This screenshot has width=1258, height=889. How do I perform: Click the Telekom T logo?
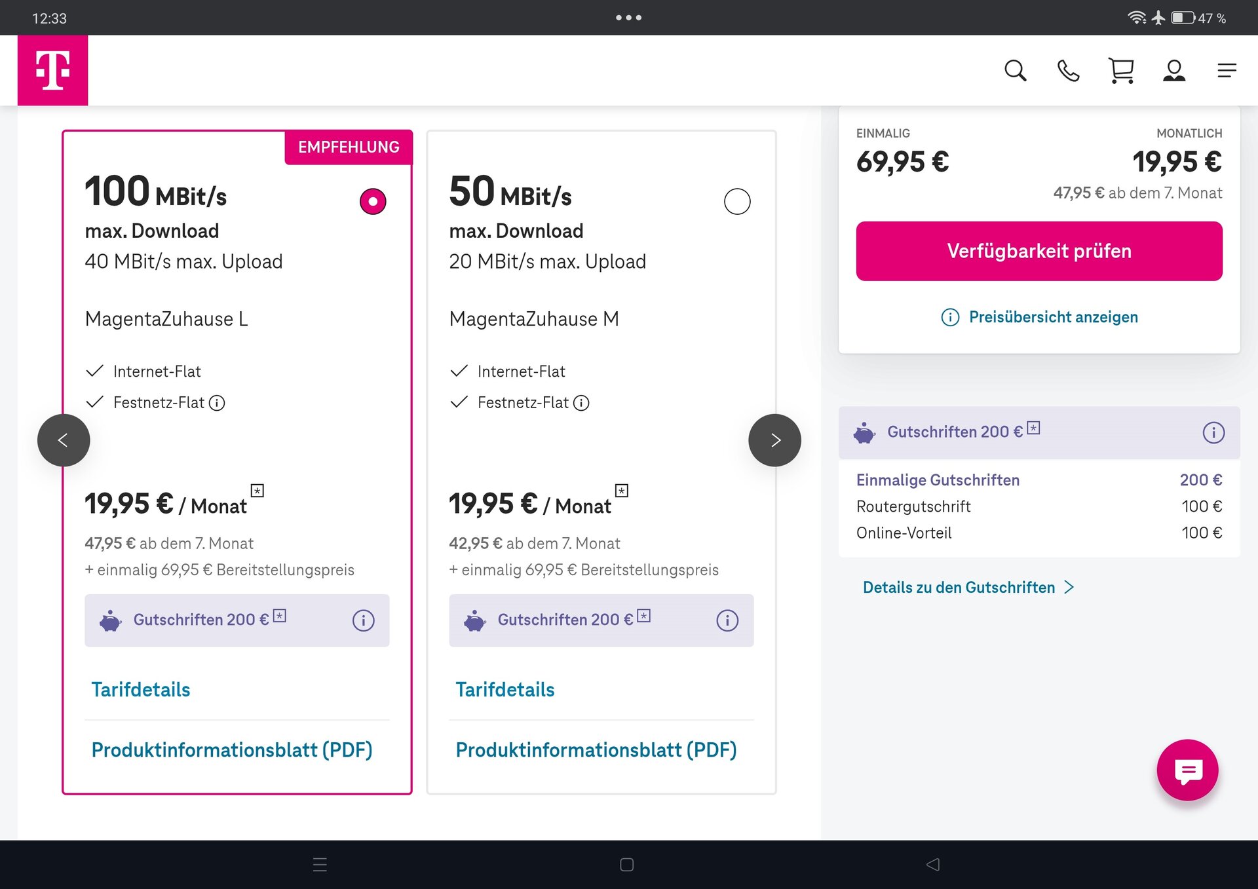tap(52, 70)
